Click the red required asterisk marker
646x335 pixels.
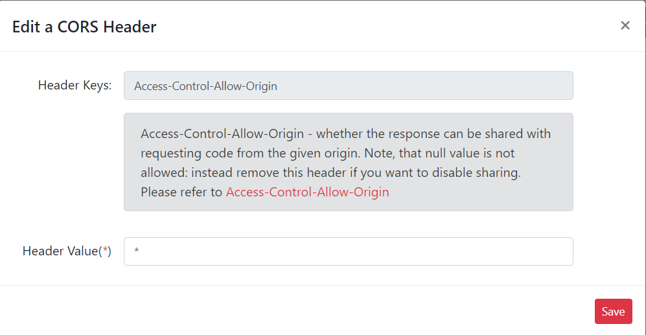[x=104, y=251]
